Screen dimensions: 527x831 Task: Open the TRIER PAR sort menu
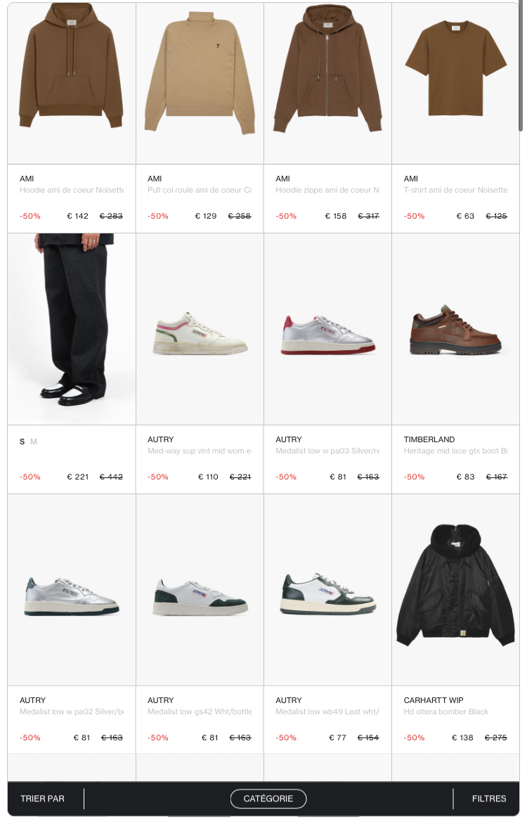42,798
